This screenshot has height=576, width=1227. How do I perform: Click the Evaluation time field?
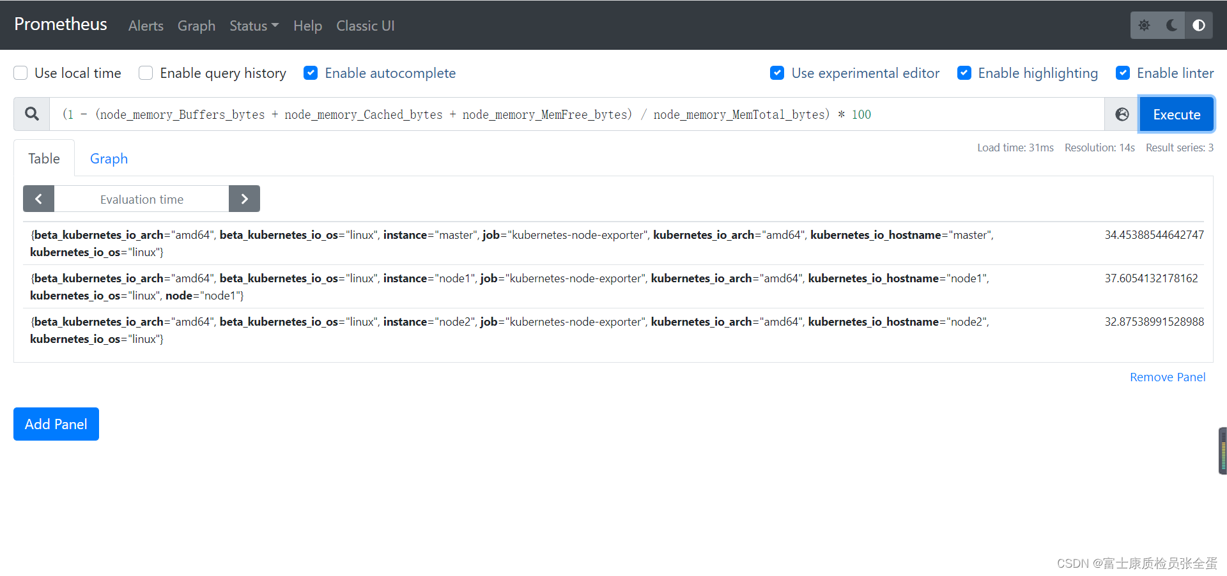[142, 199]
